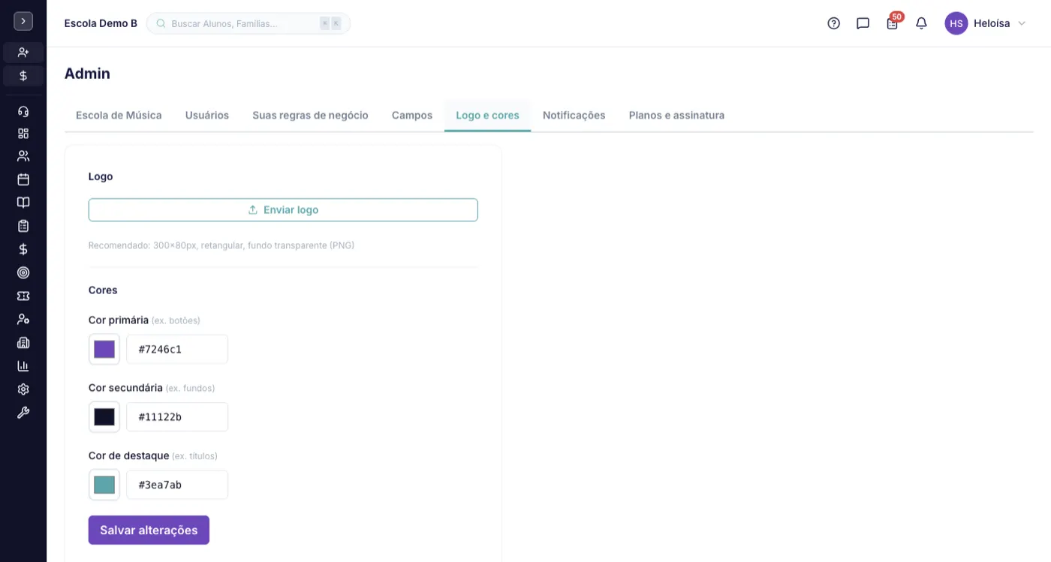Image resolution: width=1051 pixels, height=562 pixels.
Task: Open the task list icon with 50 badge
Action: [893, 23]
